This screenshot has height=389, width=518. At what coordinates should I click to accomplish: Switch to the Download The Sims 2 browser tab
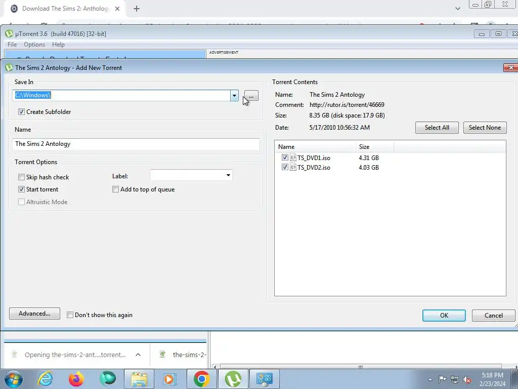click(x=65, y=9)
